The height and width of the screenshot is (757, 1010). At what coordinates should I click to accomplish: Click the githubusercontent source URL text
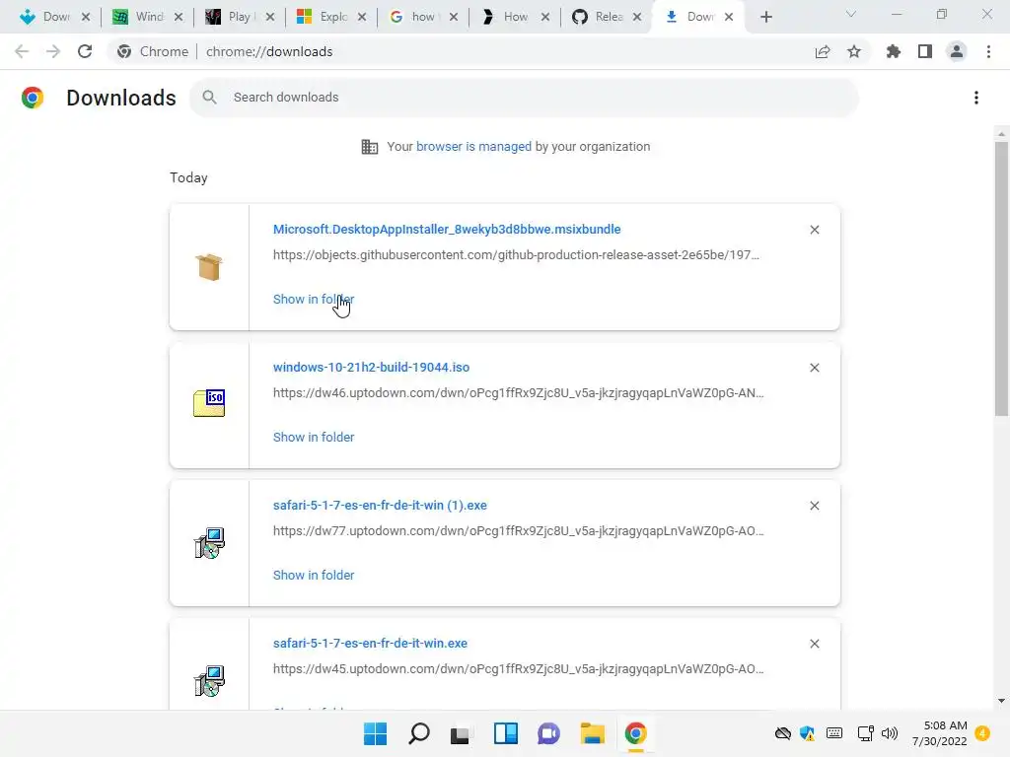pyautogui.click(x=516, y=255)
